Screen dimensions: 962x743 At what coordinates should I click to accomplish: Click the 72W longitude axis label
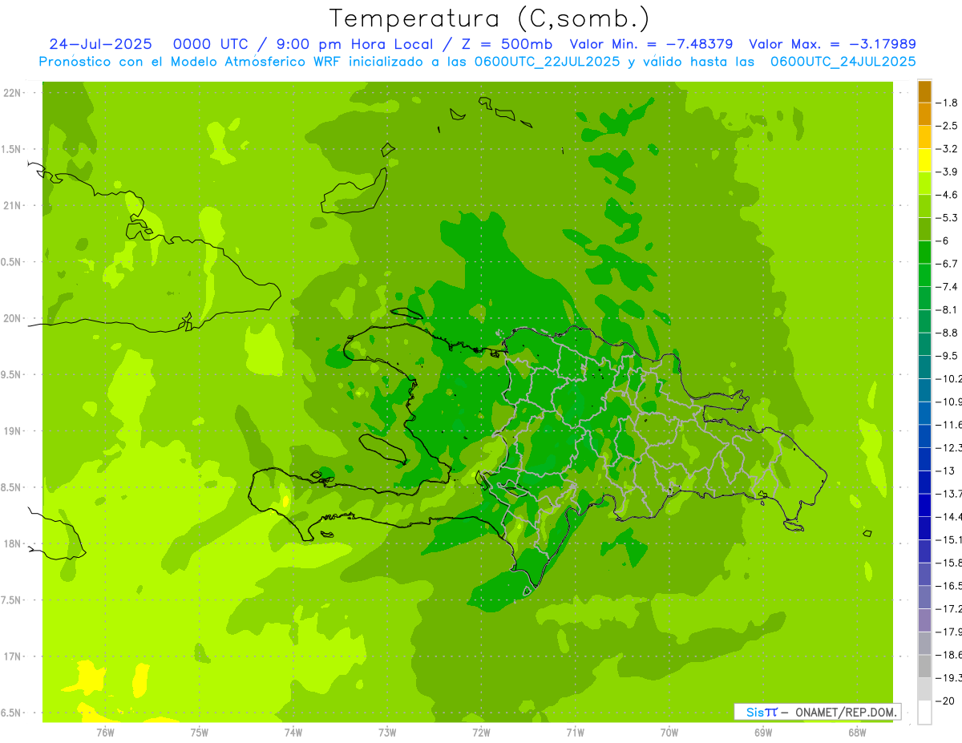481,733
